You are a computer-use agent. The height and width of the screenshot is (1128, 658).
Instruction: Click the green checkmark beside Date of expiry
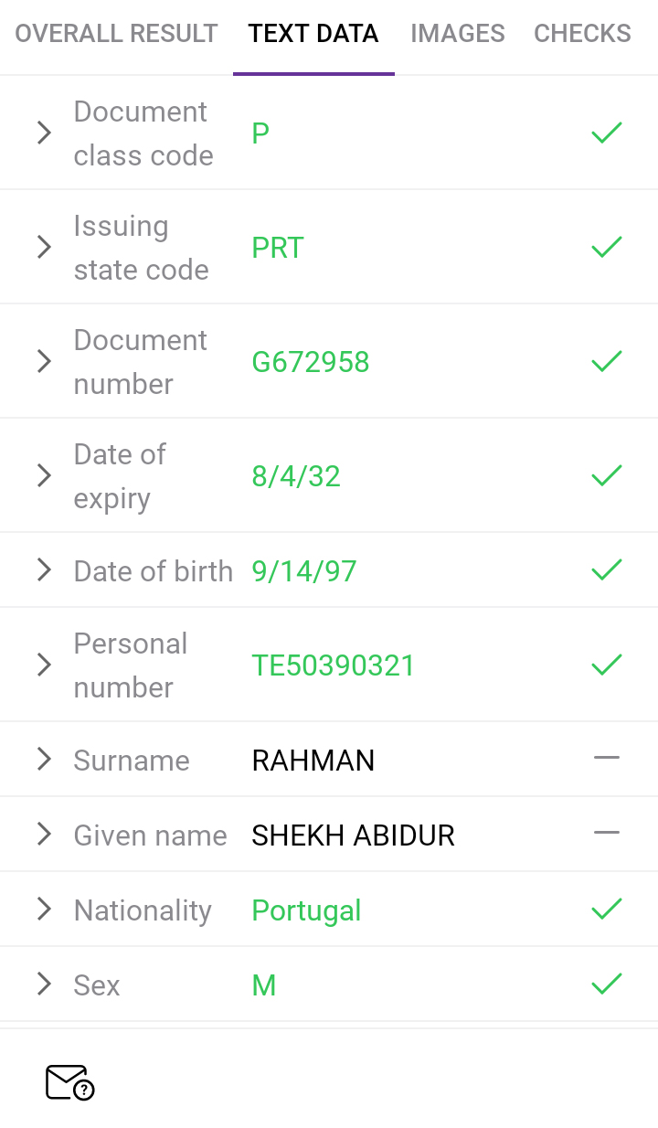(x=607, y=476)
